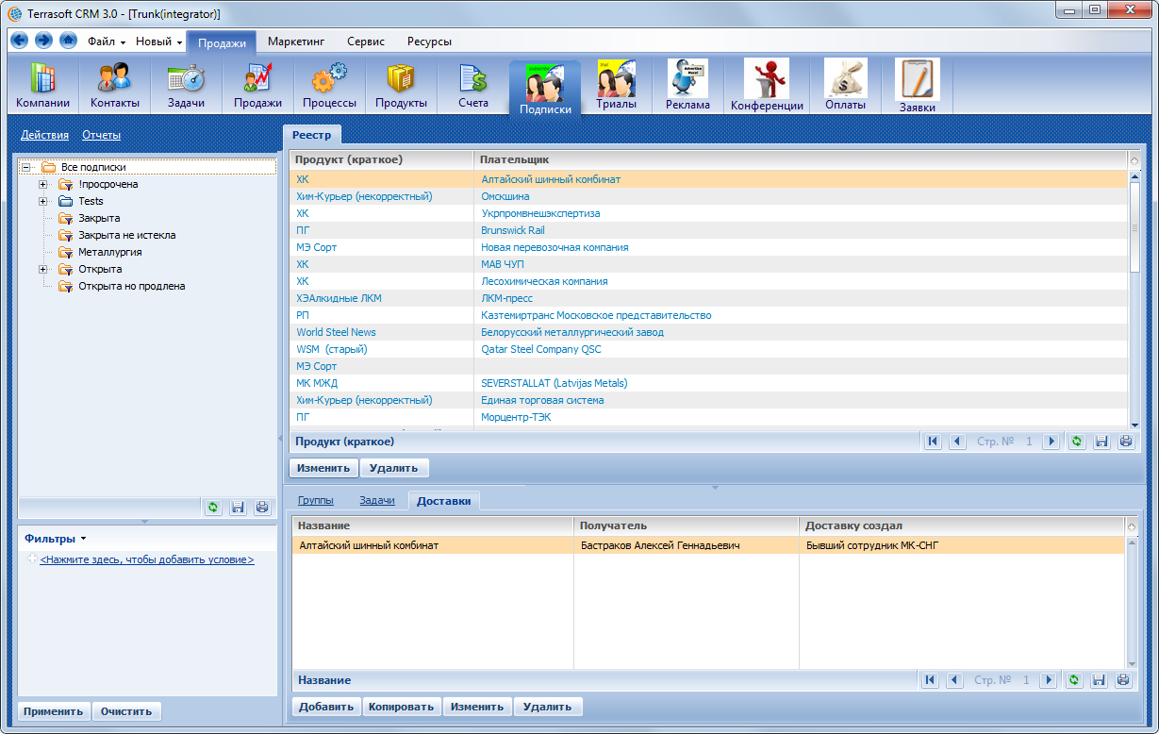Go to previous page in Реестр grid

point(957,442)
